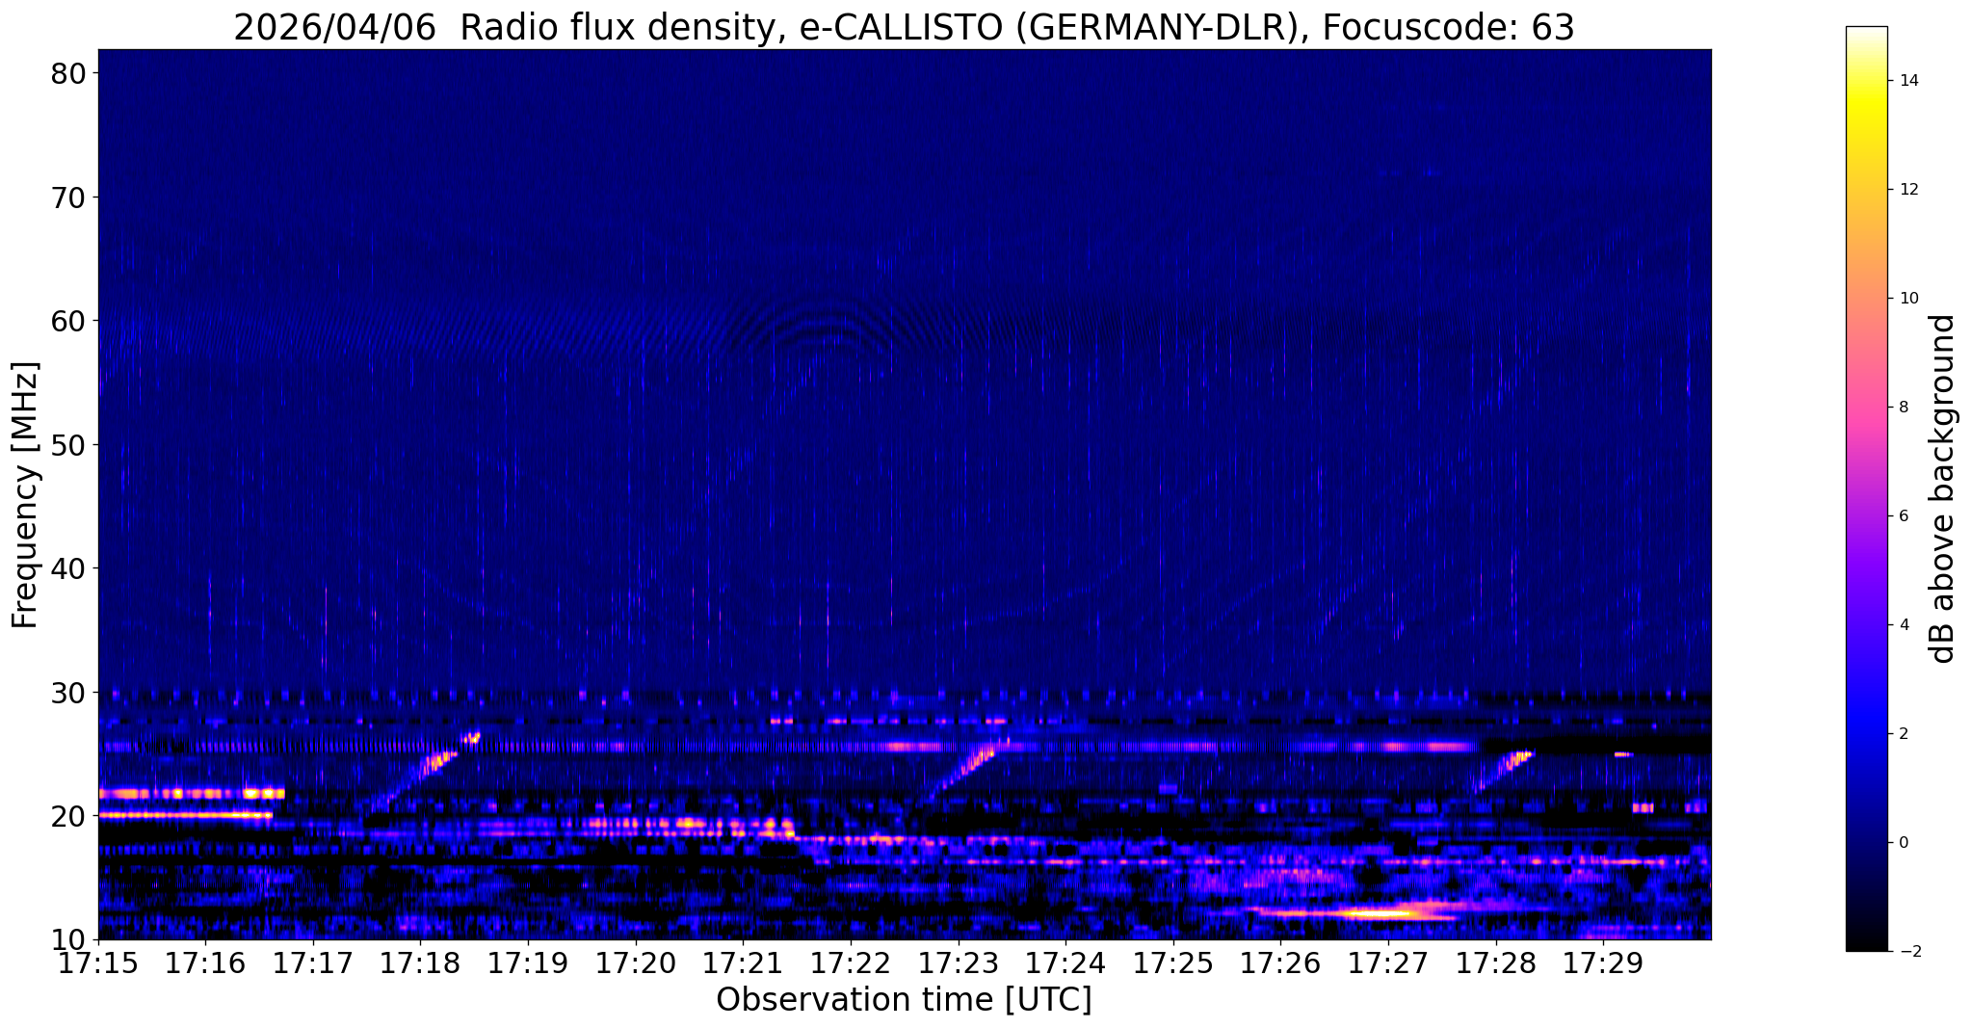Click the 60 MHz frequency tick label

(67, 321)
